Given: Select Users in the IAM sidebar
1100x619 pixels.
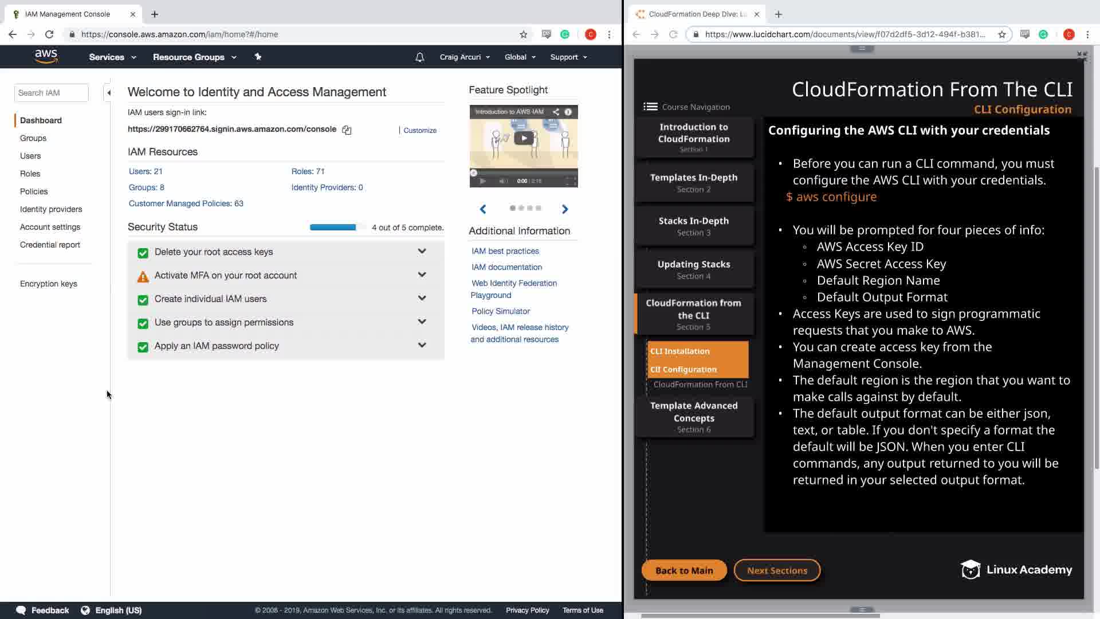Looking at the screenshot, I should pos(30,156).
